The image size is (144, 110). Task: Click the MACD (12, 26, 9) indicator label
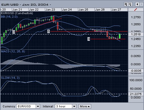[13, 51]
